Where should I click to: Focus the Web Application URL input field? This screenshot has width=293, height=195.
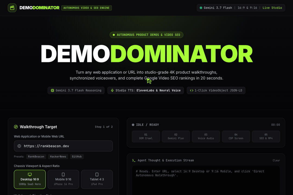63,146
